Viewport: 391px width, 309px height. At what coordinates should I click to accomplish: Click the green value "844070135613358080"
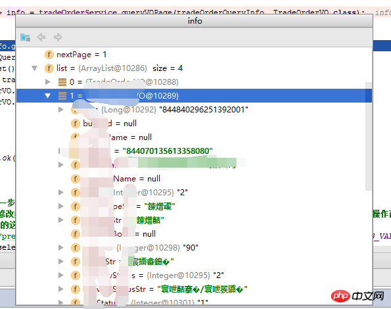pyautogui.click(x=168, y=151)
